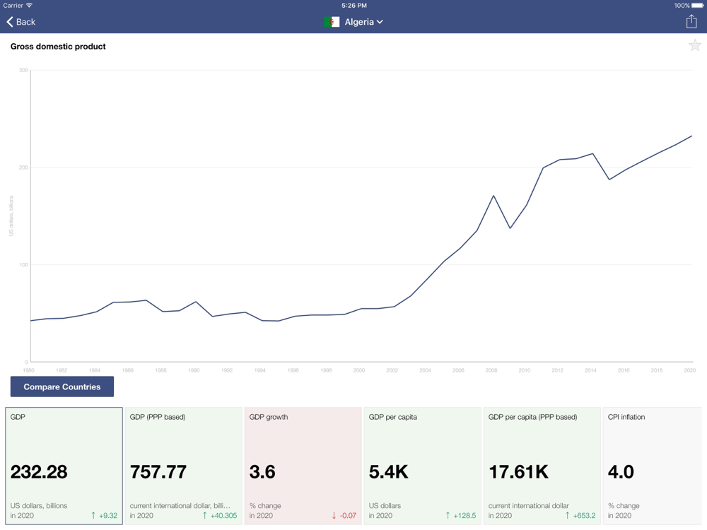The width and height of the screenshot is (707, 530).
Task: Select the GDP indicator card
Action: coord(64,466)
